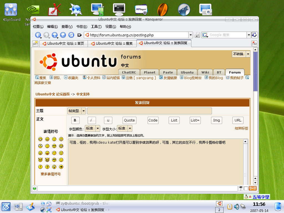The height and width of the screenshot is (213, 284).
Task: Click the List= button
Action: coord(195,120)
